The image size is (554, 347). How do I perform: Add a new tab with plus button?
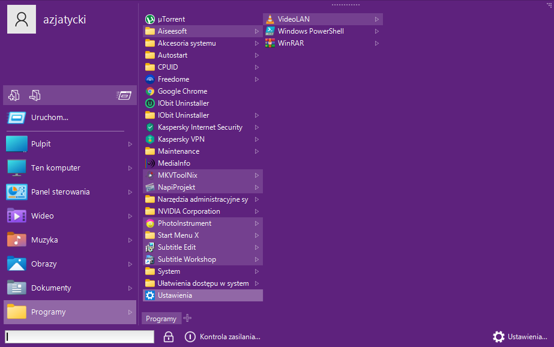click(x=188, y=318)
